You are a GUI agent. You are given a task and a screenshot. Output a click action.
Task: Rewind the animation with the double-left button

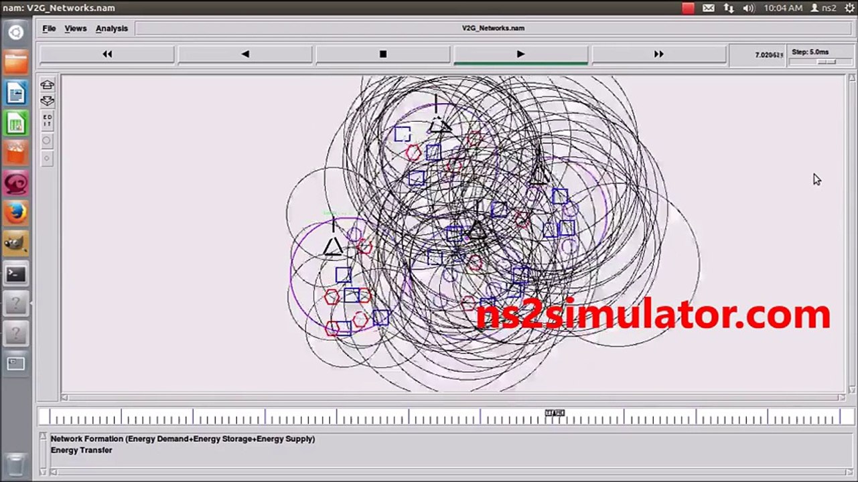coord(107,54)
